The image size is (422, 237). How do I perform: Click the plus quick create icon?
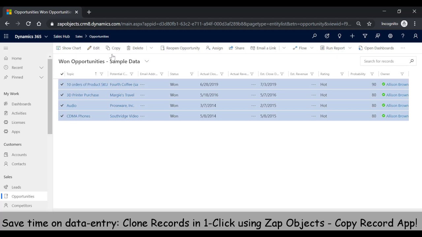tap(352, 36)
